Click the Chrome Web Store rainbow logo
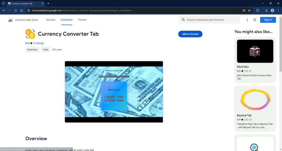The image size is (282, 151). click(11, 20)
